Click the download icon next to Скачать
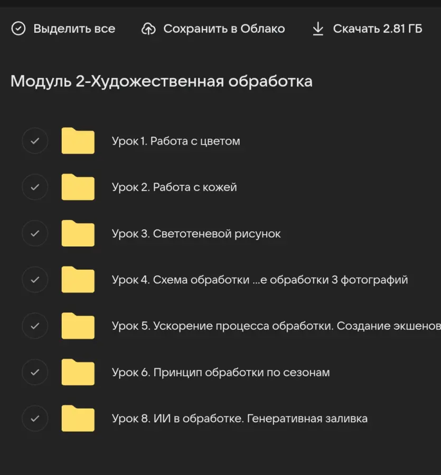The image size is (441, 475). [318, 29]
